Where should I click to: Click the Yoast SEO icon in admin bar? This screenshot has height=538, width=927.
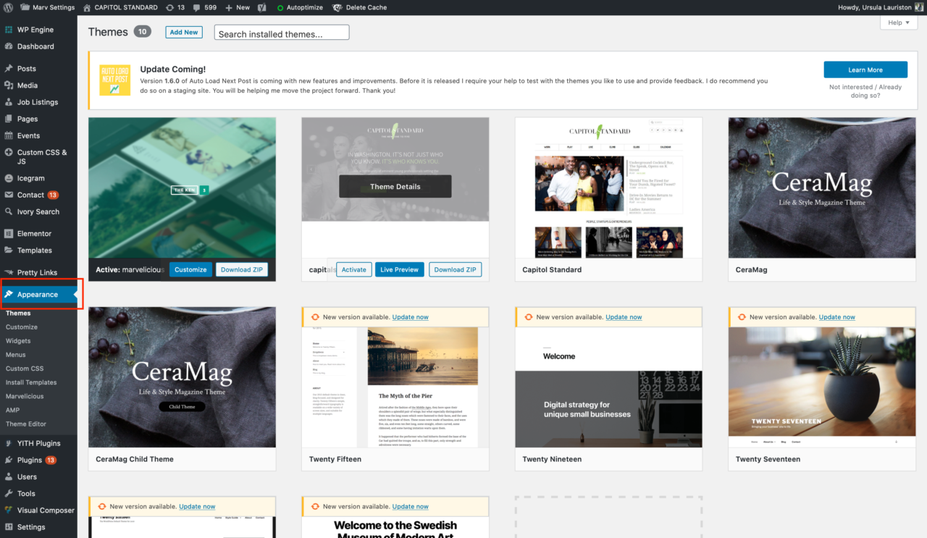coord(263,7)
